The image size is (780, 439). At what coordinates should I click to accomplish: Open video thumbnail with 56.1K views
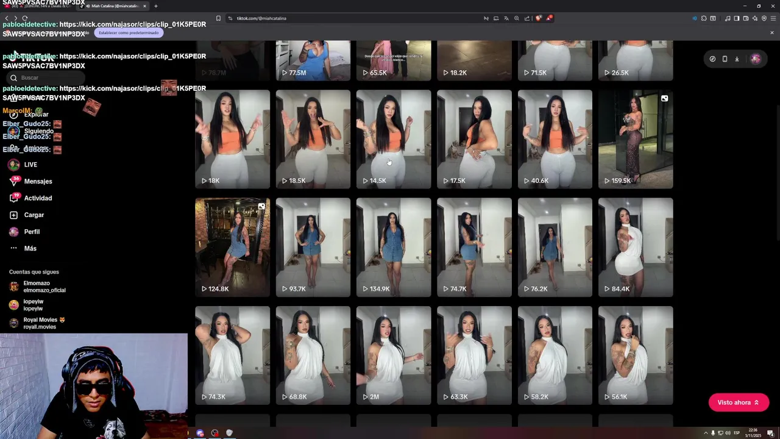click(x=636, y=355)
